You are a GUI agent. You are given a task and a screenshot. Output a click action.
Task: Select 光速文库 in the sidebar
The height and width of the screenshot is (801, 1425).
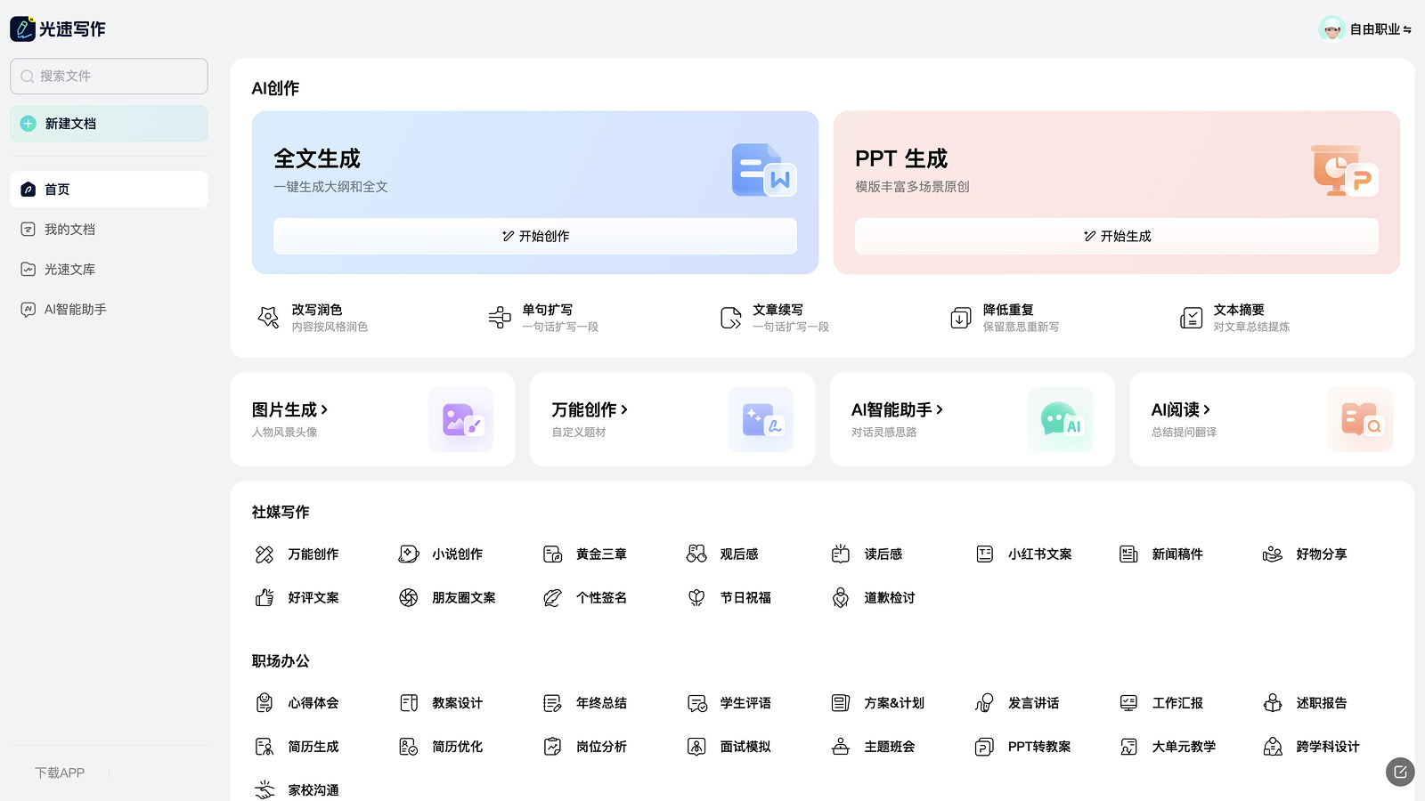coord(71,269)
